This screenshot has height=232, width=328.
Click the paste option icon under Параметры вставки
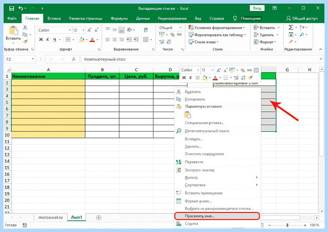188,115
